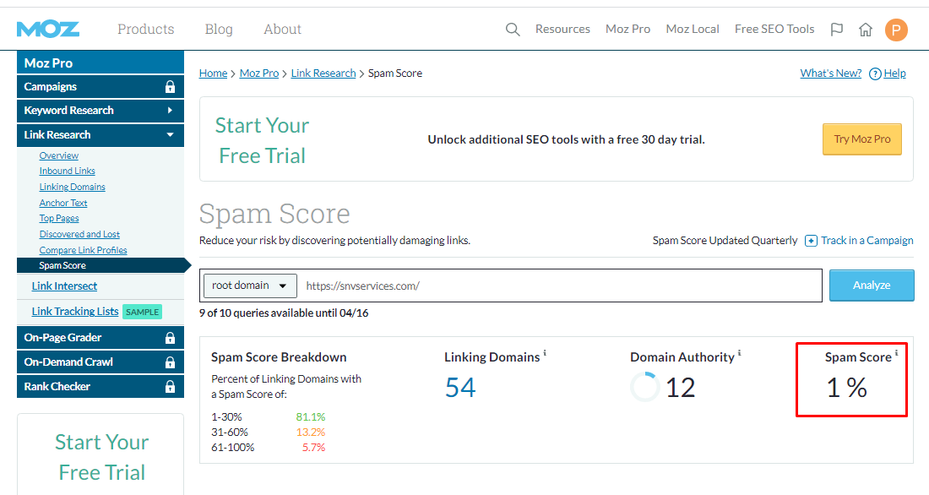This screenshot has width=929, height=495.
Task: Open Compare Link Profiles in sidebar
Action: coord(83,250)
